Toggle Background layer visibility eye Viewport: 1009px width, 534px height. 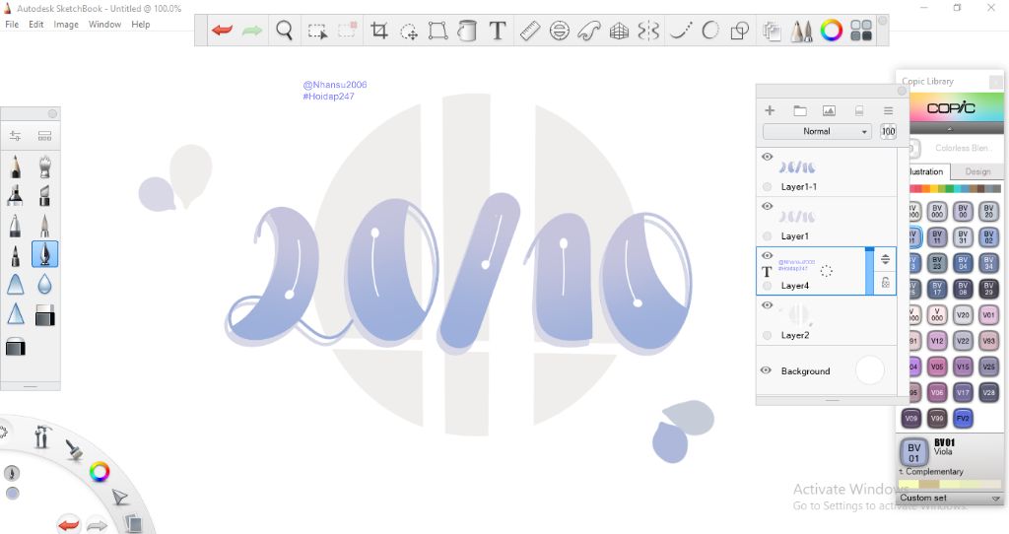pos(766,370)
